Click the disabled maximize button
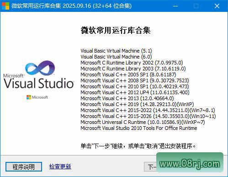228x177 pixels. click(196, 6)
